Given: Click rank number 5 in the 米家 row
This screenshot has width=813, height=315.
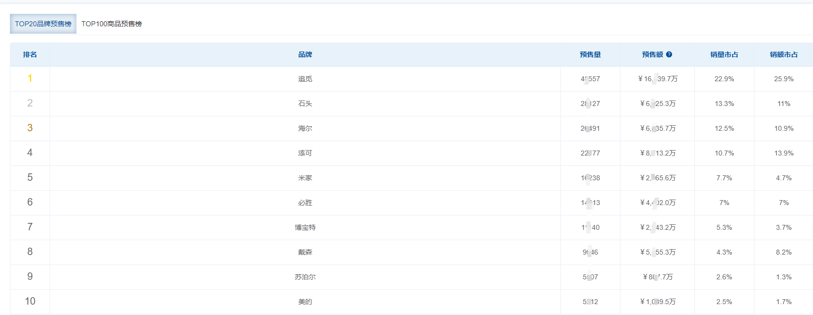Looking at the screenshot, I should (30, 177).
